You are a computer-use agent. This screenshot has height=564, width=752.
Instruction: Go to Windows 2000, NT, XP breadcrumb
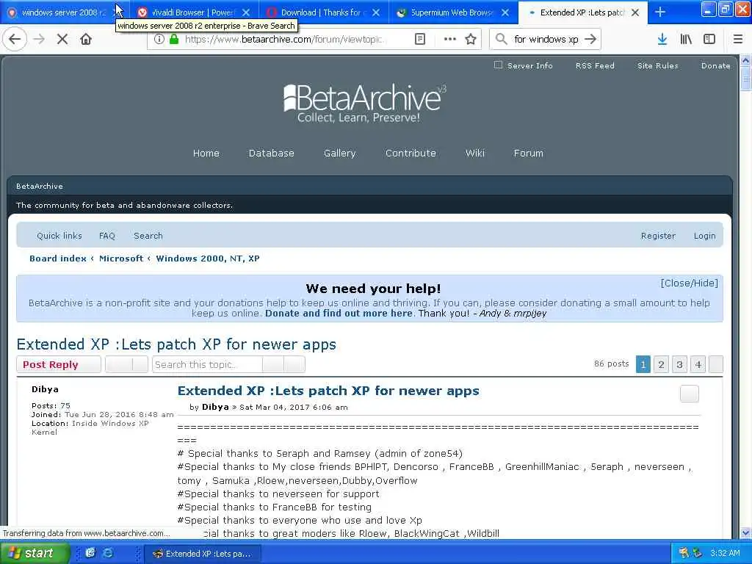point(208,258)
